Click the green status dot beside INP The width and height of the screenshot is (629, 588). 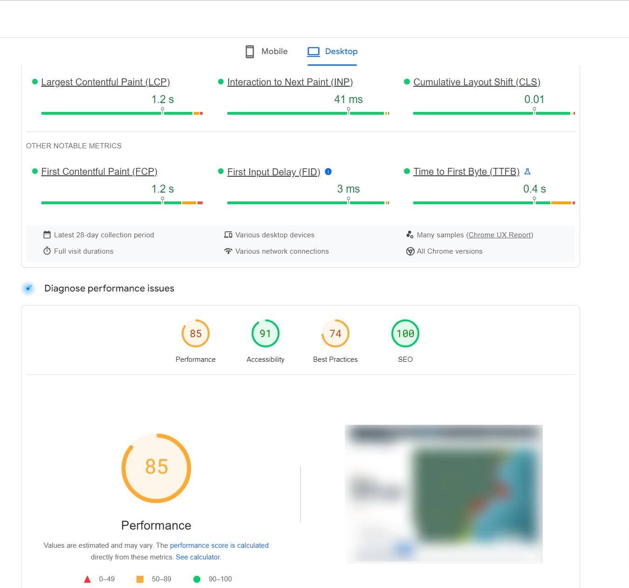[221, 82]
